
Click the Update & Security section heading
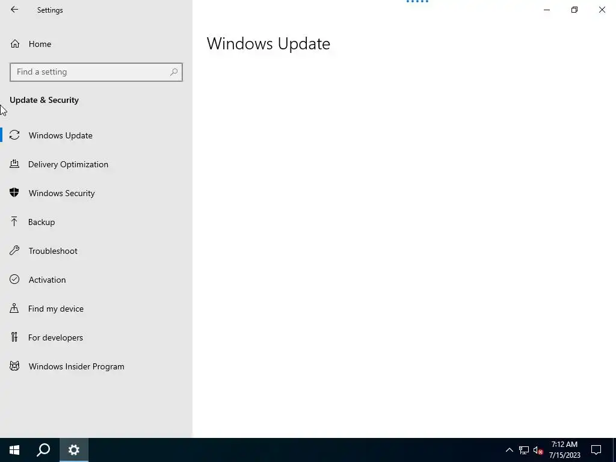tap(44, 100)
